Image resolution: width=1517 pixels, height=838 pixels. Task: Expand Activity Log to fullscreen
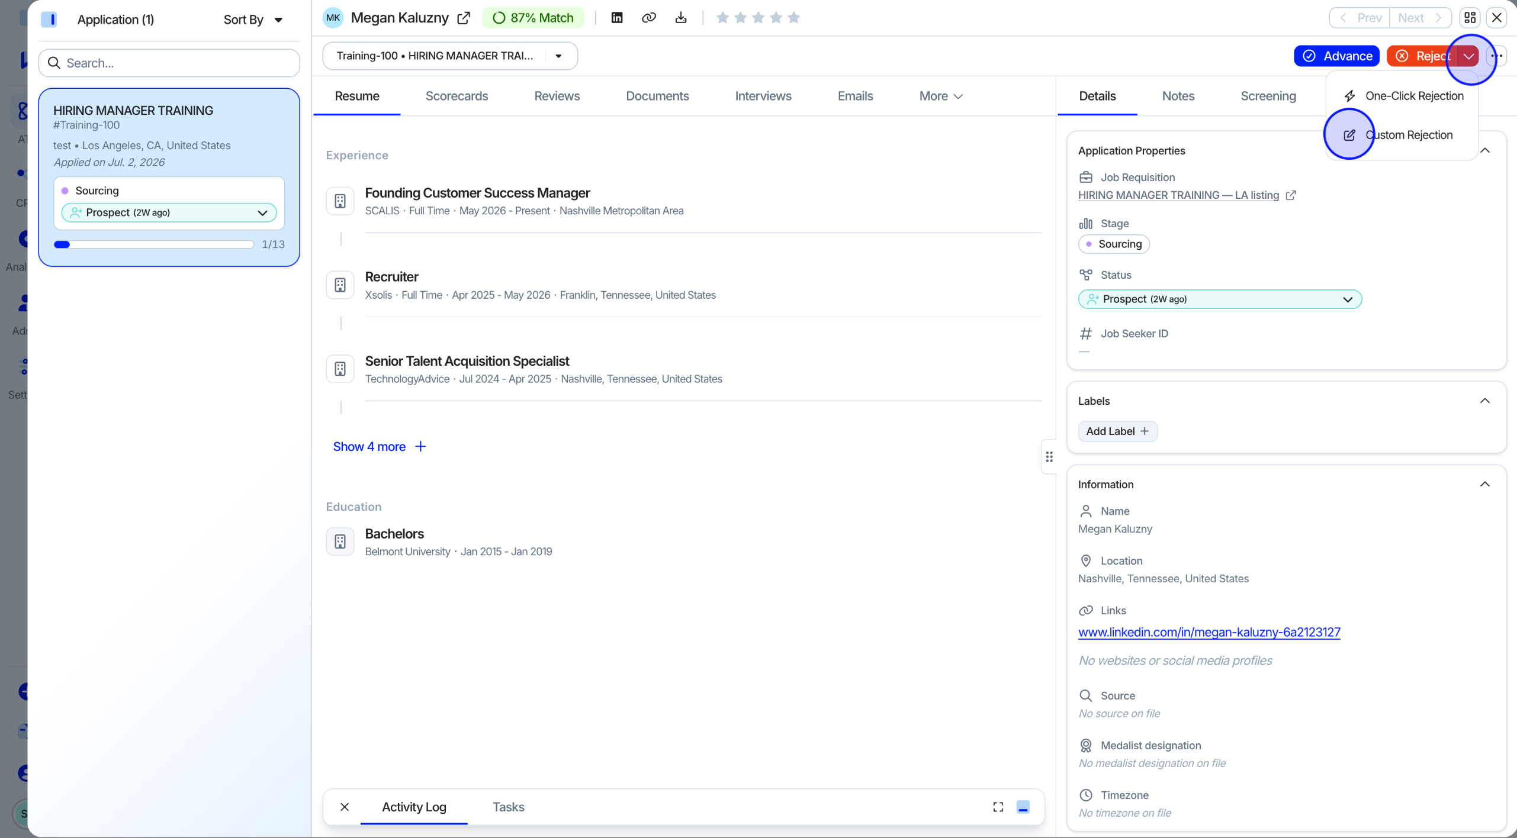click(998, 807)
